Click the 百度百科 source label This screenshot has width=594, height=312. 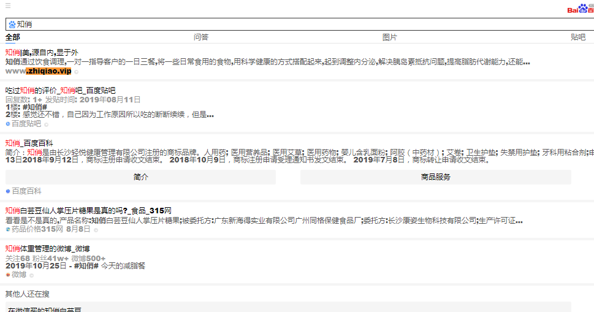[x=26, y=191]
